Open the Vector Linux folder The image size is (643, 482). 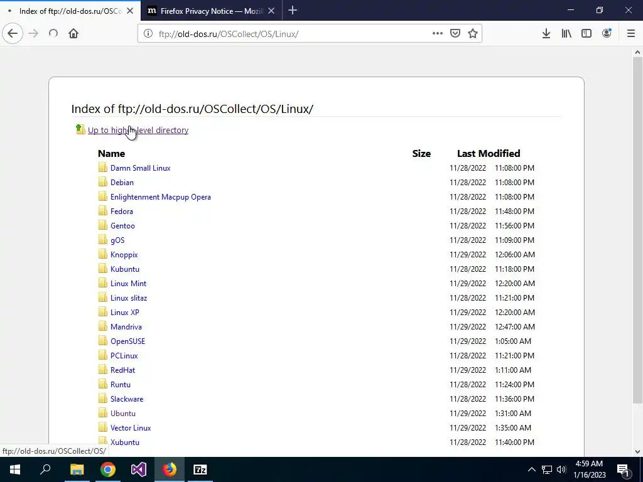click(x=131, y=427)
